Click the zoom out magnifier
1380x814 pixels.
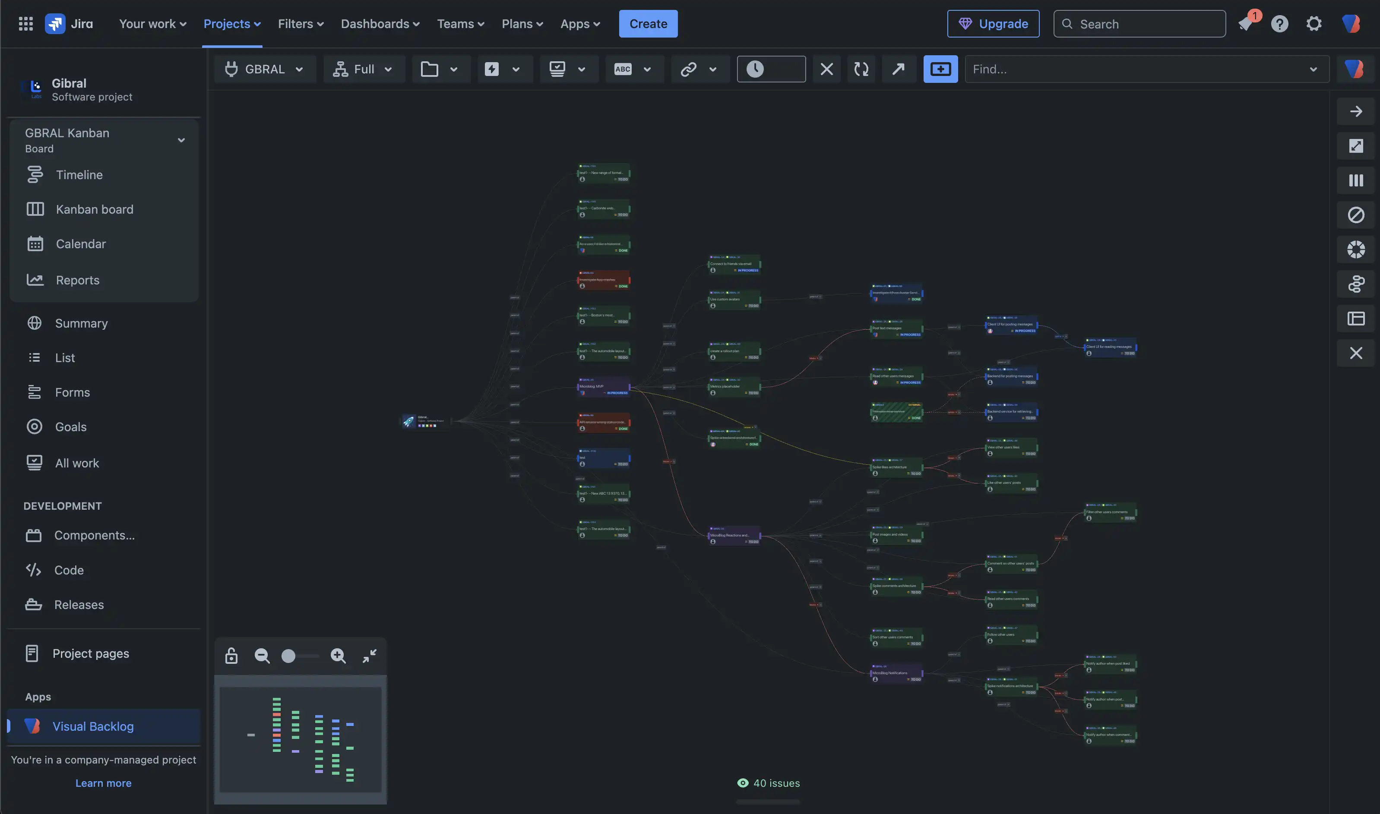pos(262,656)
